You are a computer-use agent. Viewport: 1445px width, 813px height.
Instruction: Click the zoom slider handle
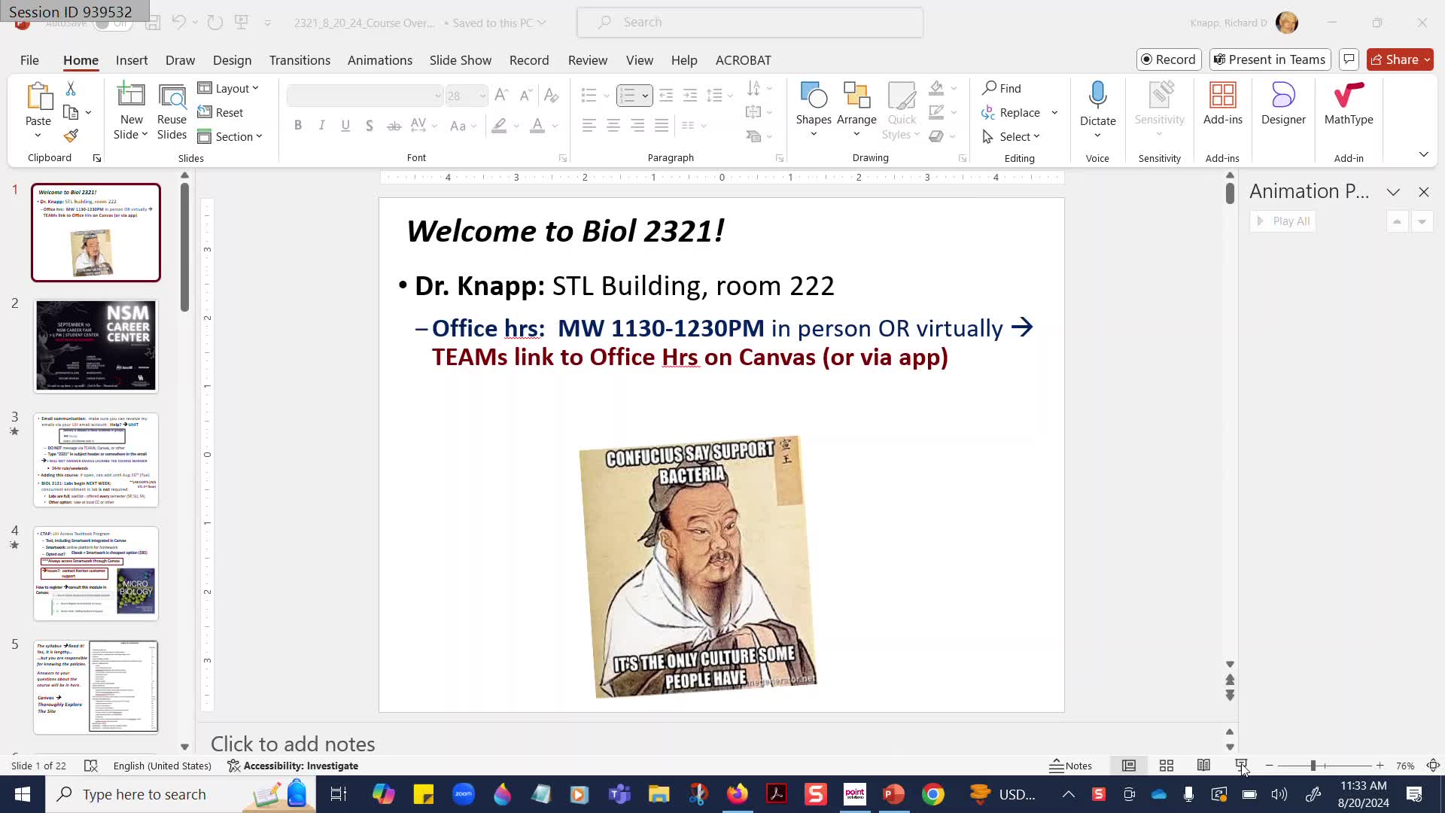click(1313, 766)
